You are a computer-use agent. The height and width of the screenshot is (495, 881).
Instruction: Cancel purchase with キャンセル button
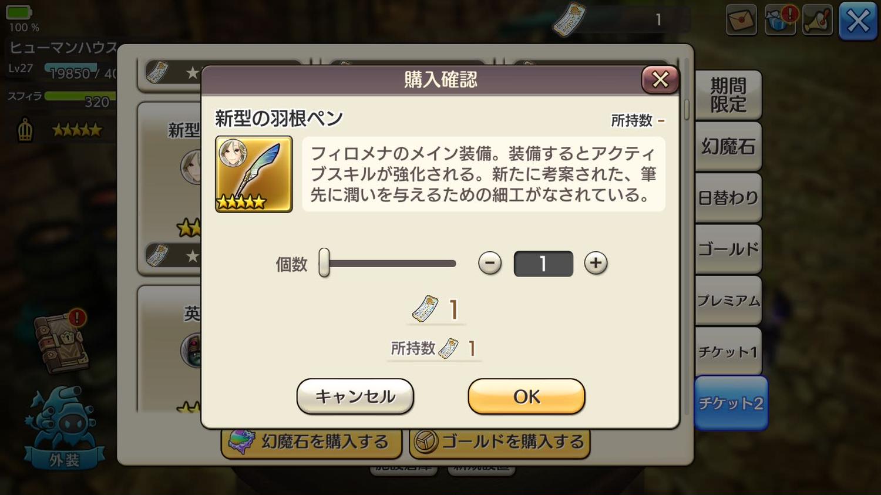(355, 396)
